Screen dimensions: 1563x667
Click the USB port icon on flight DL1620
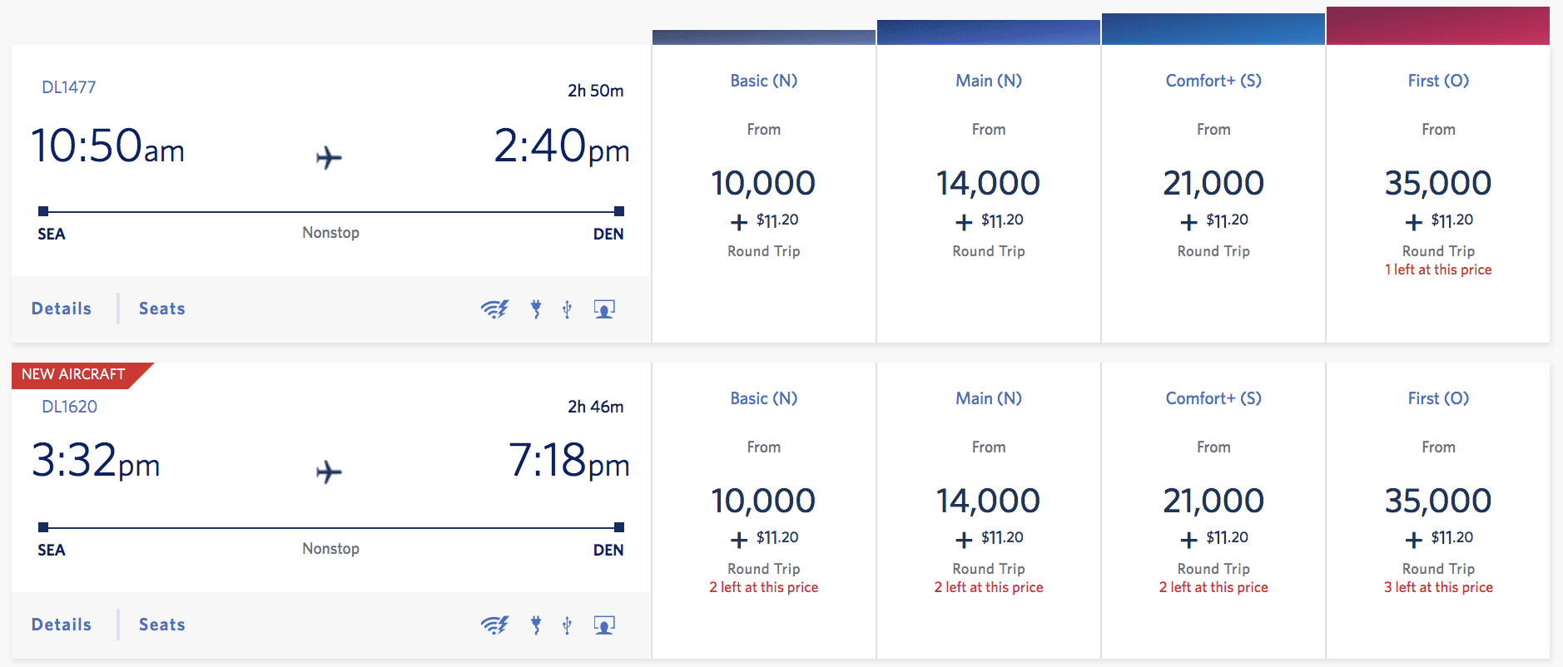(x=567, y=624)
